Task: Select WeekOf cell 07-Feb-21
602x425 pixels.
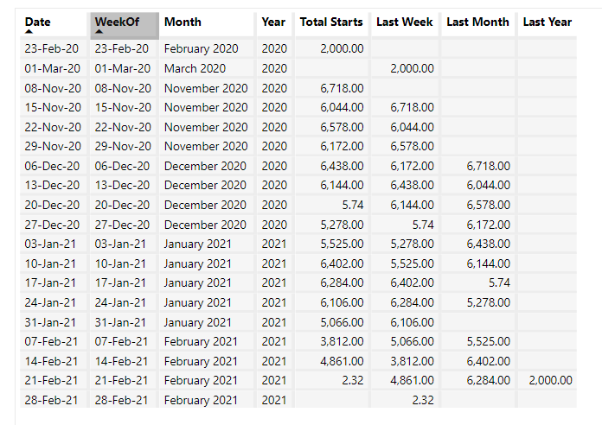Action: coord(121,341)
